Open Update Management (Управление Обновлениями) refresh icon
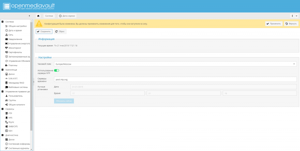Image resolution: width=300 pixels, height=151 pixels. point(6,61)
